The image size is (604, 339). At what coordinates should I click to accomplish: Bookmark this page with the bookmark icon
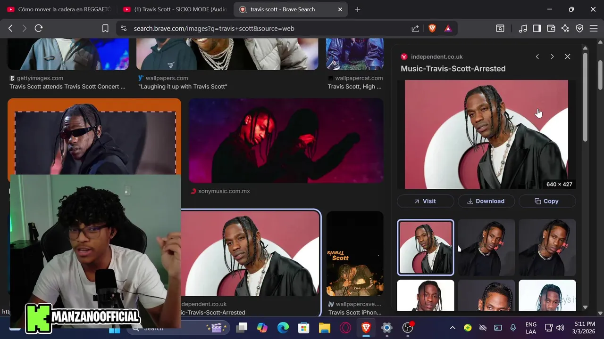click(105, 28)
